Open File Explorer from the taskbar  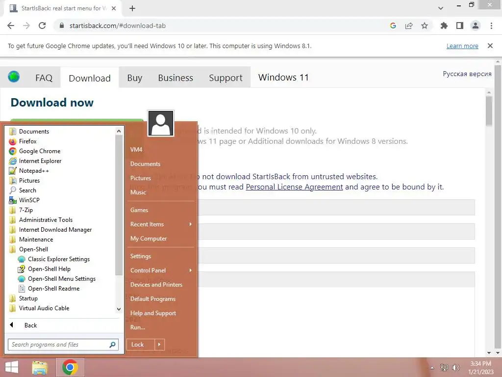click(x=40, y=367)
